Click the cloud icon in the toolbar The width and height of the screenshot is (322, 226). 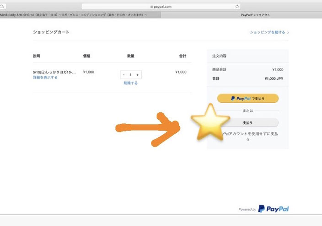point(2,6)
